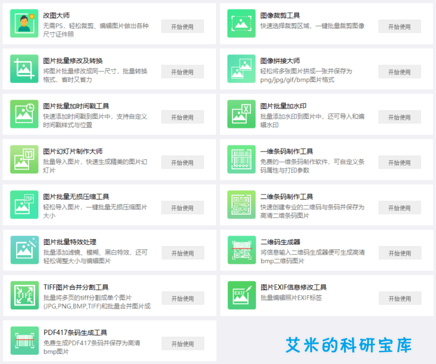Click the 图片幻灯片制作大师 title
Screen dimensions: 436x364
(x=73, y=151)
